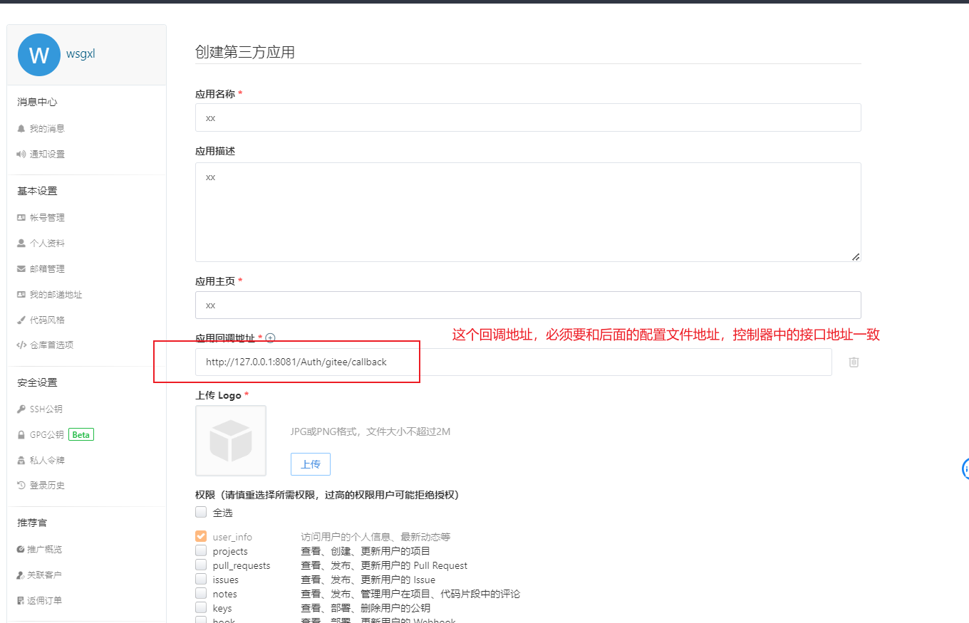Open 私人令牌 via the token icon
The width and height of the screenshot is (969, 623).
point(21,460)
